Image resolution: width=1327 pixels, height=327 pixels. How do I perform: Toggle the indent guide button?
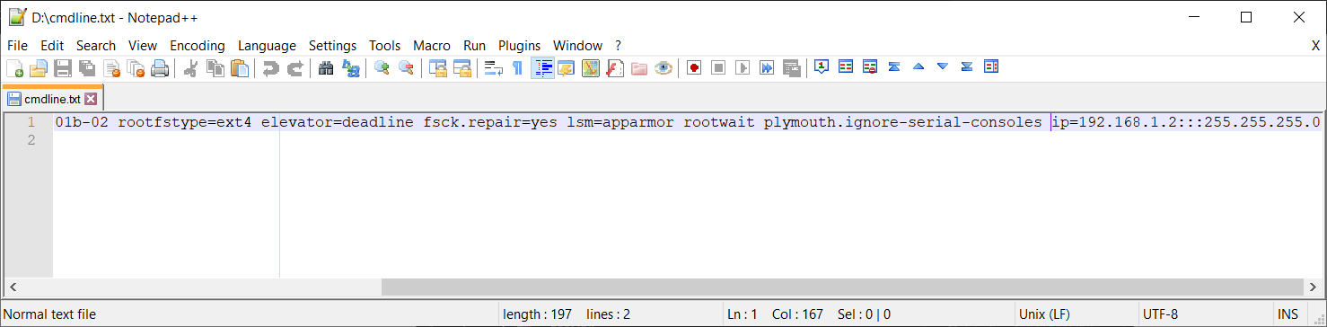542,67
